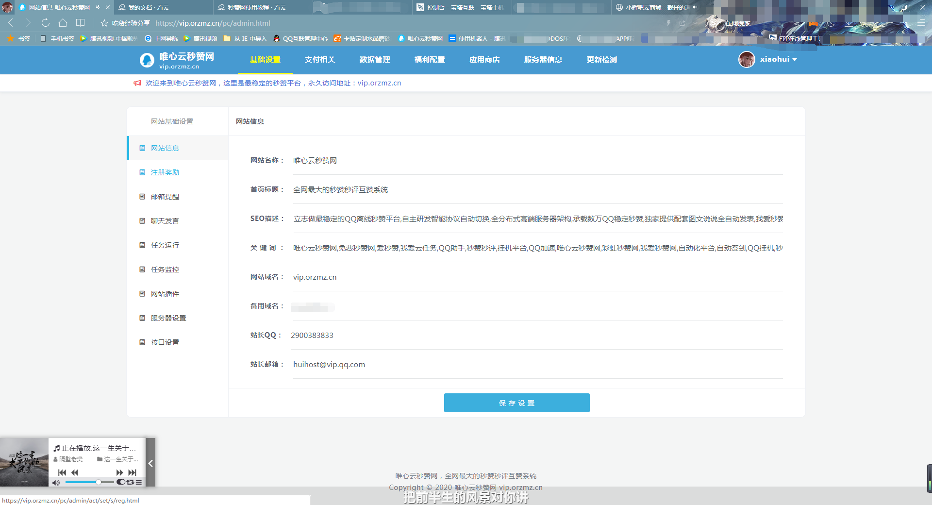Close the 网站信息 browser tab
Viewport: 932px width, 505px height.
point(108,7)
